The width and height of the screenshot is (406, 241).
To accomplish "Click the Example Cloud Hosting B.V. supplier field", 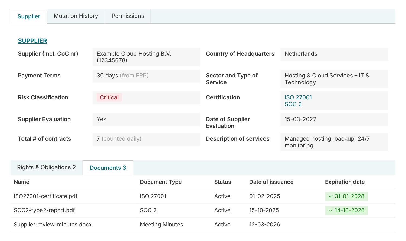I will (146, 57).
